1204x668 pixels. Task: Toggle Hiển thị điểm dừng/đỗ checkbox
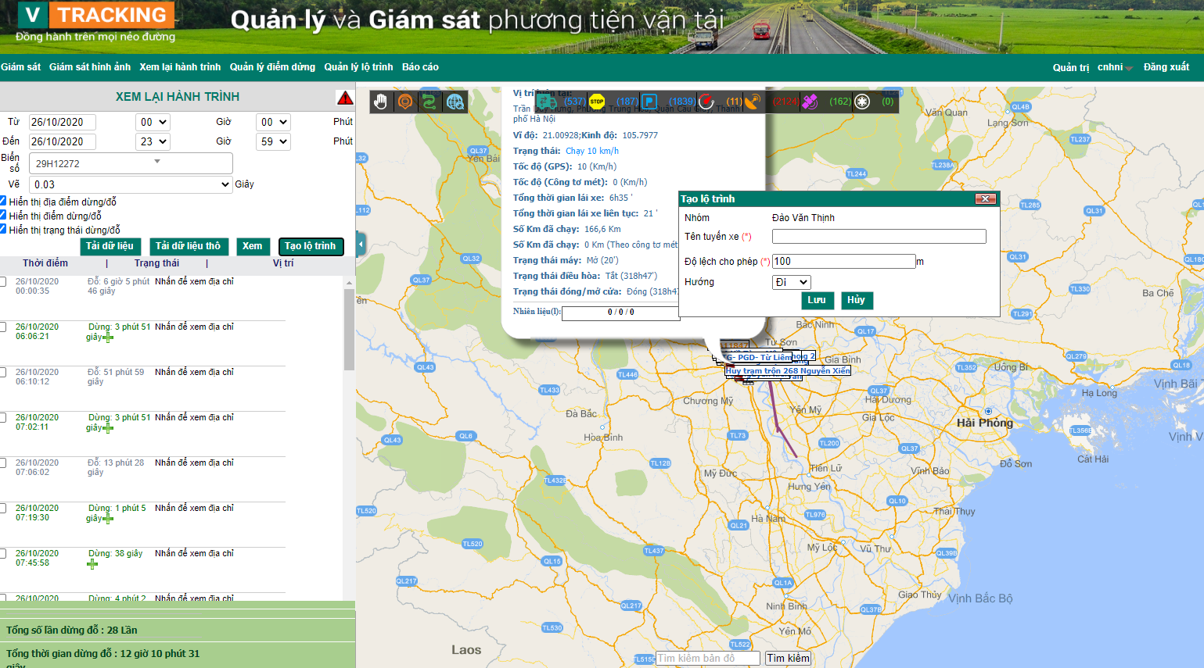[3, 215]
